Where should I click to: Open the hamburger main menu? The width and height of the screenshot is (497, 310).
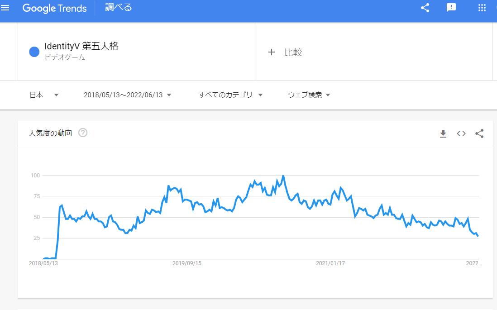click(x=5, y=8)
